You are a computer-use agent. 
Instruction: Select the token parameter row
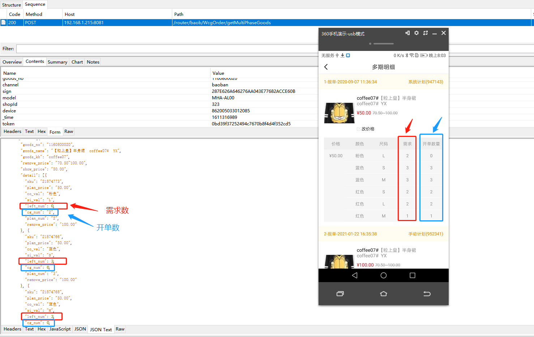click(x=159, y=124)
